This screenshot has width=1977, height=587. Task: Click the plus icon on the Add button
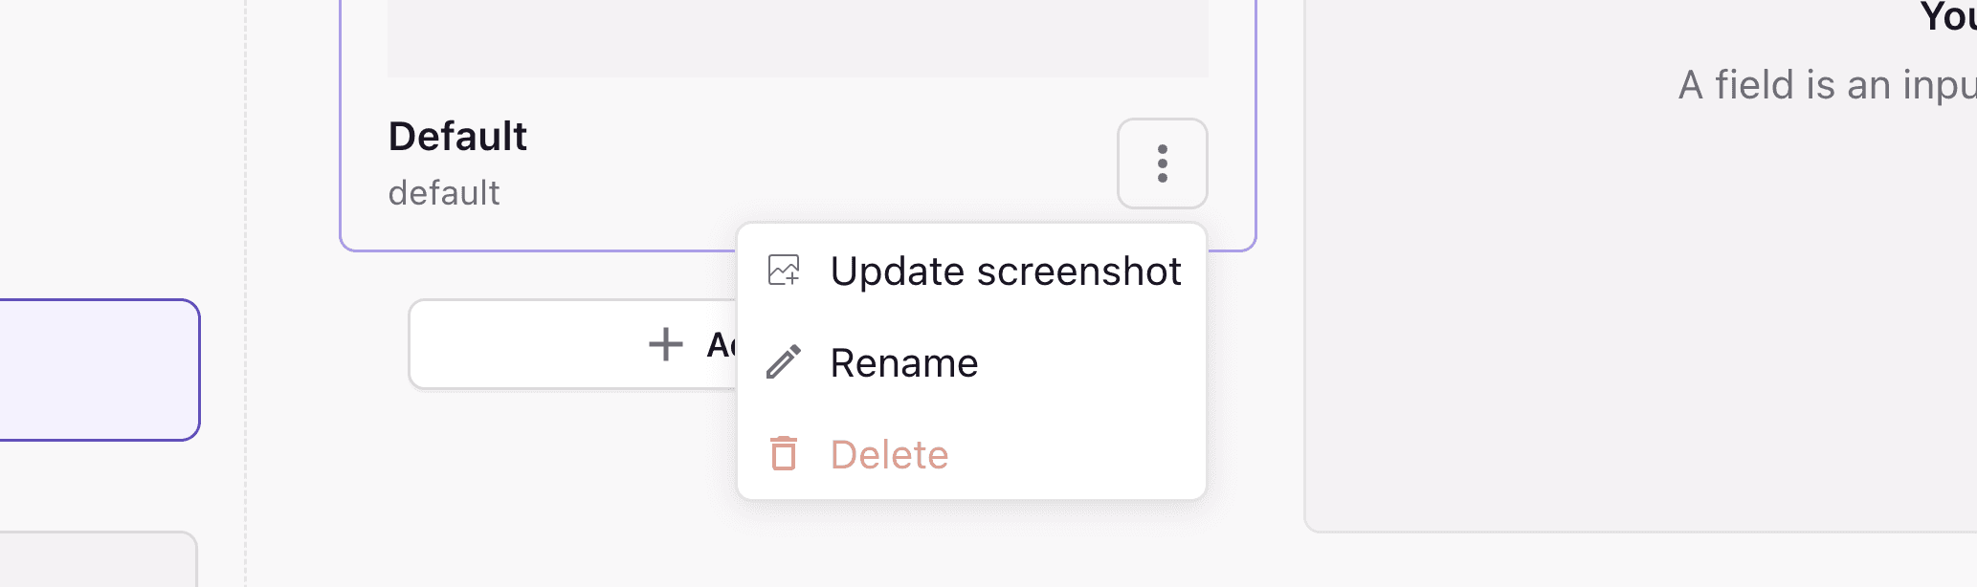[664, 343]
